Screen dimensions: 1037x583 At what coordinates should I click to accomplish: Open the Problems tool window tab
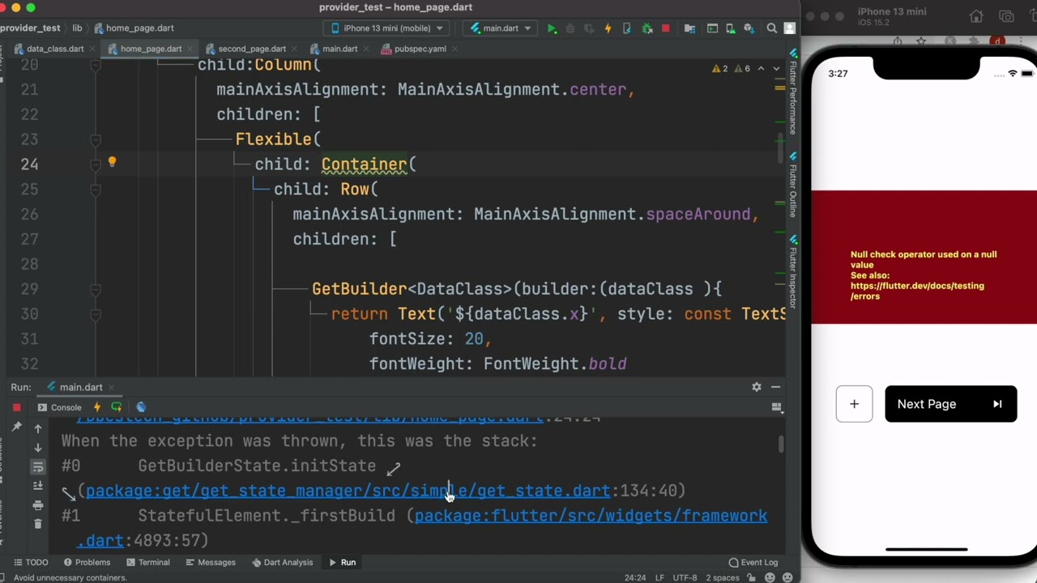tap(87, 562)
